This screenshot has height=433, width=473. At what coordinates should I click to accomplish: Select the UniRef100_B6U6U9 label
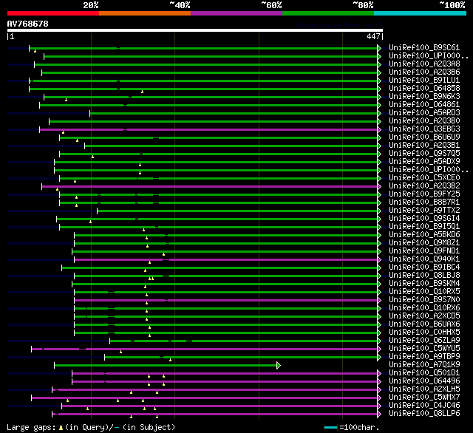(x=424, y=137)
